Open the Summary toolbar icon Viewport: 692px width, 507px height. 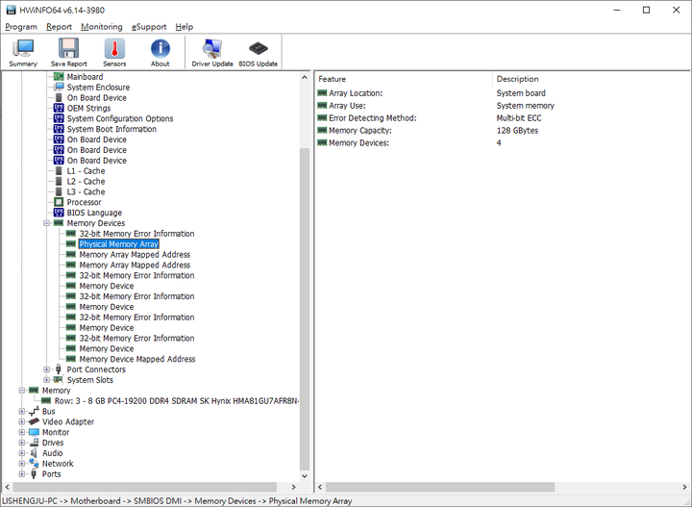coord(23,53)
